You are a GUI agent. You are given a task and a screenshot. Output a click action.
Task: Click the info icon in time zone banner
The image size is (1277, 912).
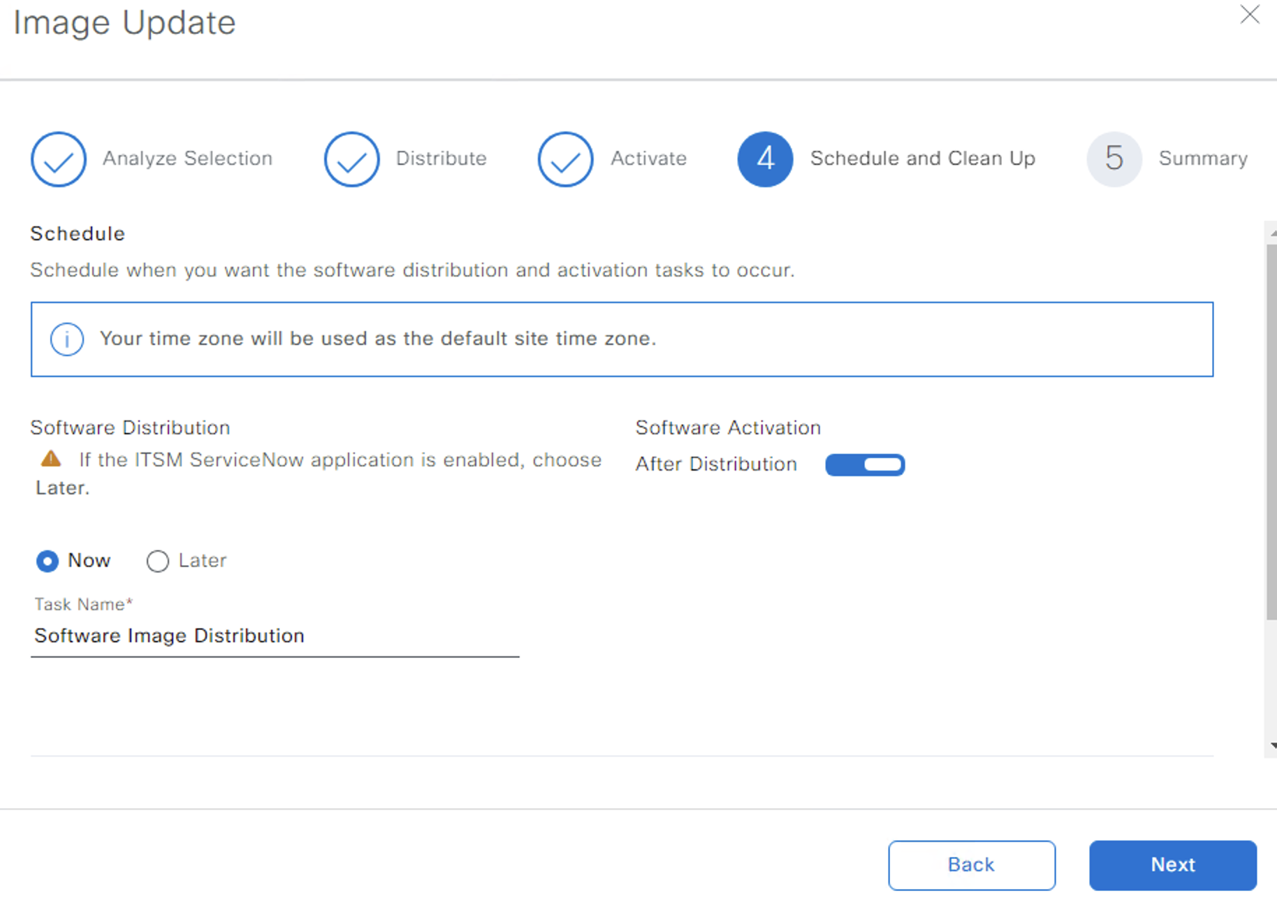(67, 339)
